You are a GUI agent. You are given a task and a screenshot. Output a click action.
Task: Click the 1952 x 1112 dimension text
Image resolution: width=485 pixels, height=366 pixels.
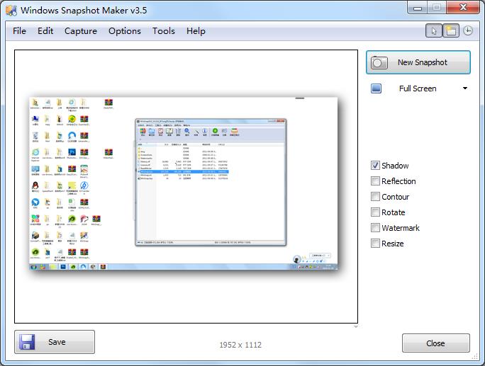(240, 345)
